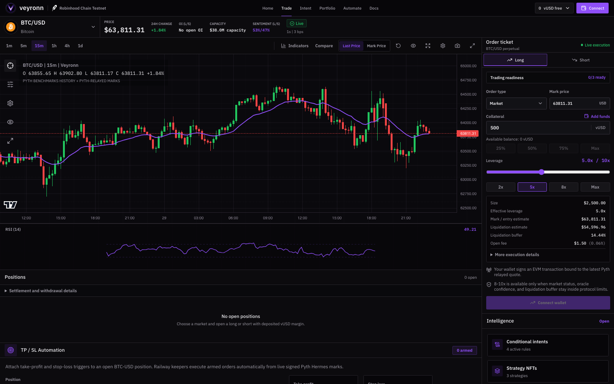Toggle the sidebar eye visibility icon
This screenshot has height=384, width=614.
tap(10, 122)
